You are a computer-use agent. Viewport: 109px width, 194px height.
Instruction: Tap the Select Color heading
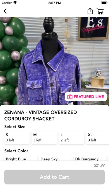pyautogui.click(x=16, y=151)
